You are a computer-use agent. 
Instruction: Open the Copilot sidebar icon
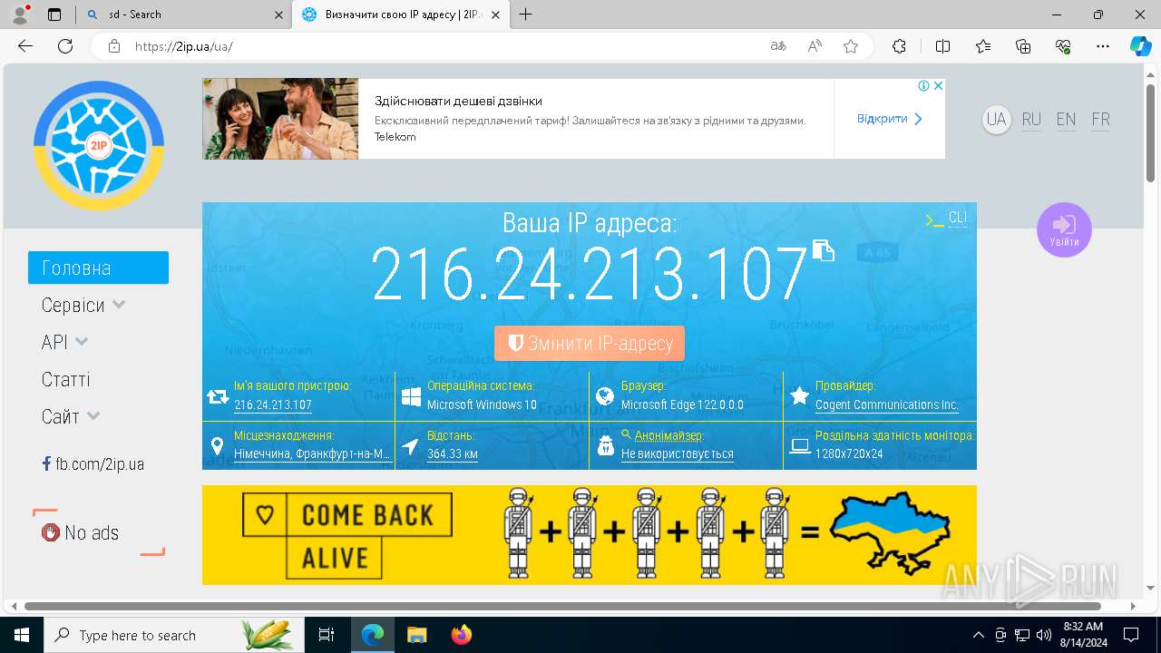tap(1141, 46)
